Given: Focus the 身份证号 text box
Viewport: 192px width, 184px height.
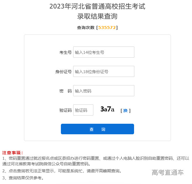Looking at the screenshot, I should [x=104, y=72].
